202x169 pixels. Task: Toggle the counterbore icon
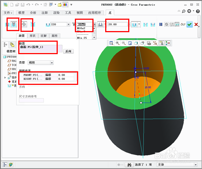[x=153, y=25]
